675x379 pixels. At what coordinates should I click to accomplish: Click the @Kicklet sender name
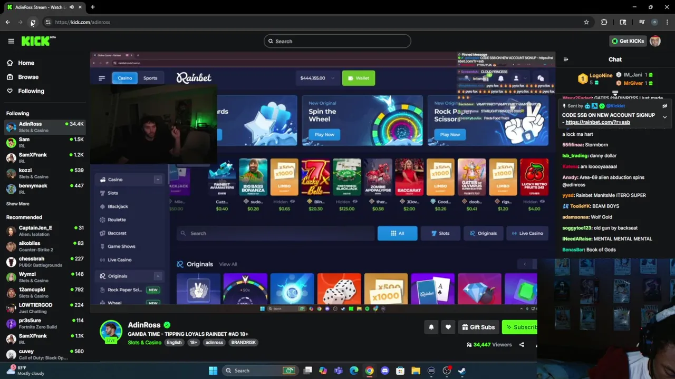615,106
